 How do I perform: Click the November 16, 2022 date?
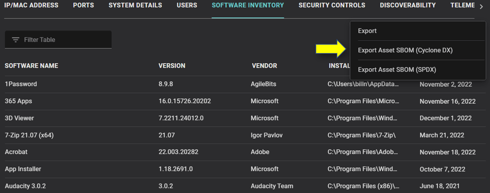[447, 101]
